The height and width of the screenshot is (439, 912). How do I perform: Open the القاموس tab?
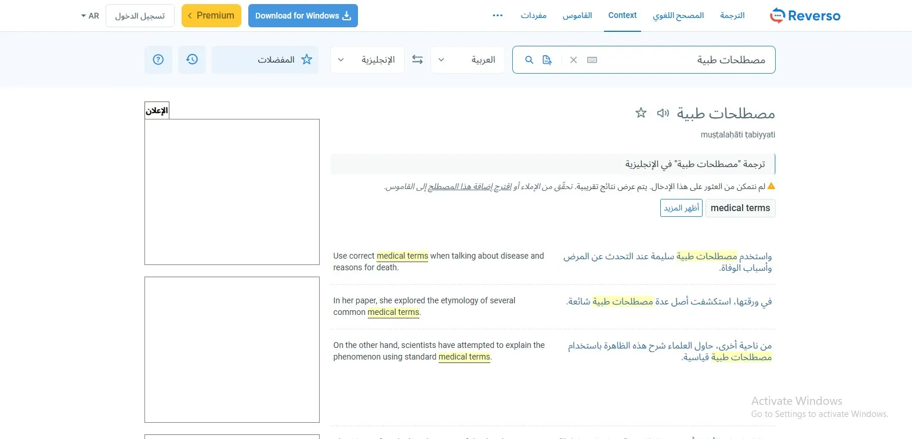click(577, 16)
